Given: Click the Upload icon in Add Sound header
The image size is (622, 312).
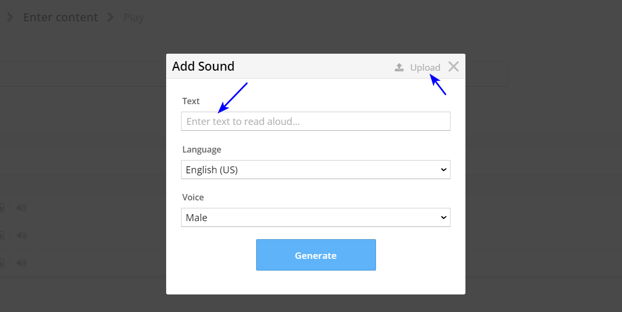Looking at the screenshot, I should tap(399, 68).
